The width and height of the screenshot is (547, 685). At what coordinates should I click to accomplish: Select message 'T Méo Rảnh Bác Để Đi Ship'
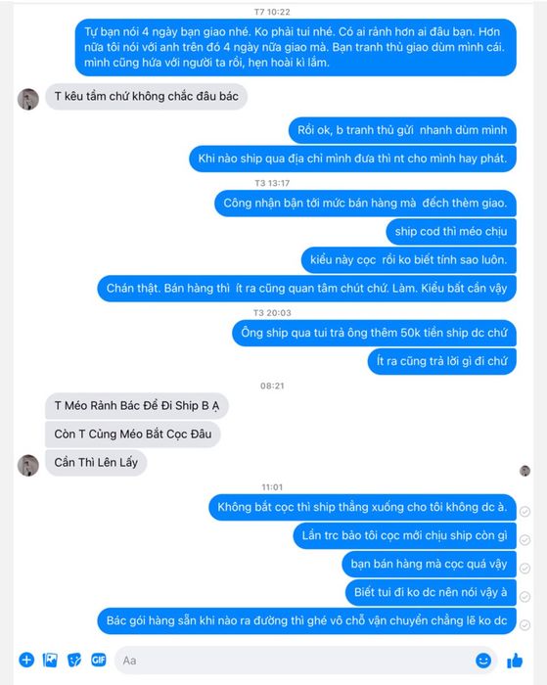point(137,405)
